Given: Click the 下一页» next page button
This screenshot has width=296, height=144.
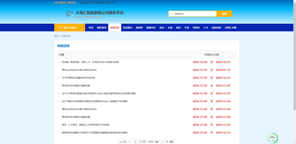Looking at the screenshot, I should coord(143,142).
